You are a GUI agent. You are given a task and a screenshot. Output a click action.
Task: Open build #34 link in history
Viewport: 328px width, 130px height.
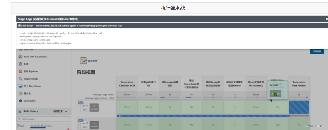[22, 126]
